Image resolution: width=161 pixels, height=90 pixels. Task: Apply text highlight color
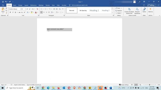32,12
